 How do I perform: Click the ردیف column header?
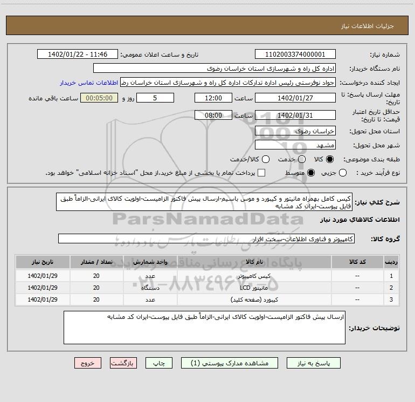click(391, 262)
